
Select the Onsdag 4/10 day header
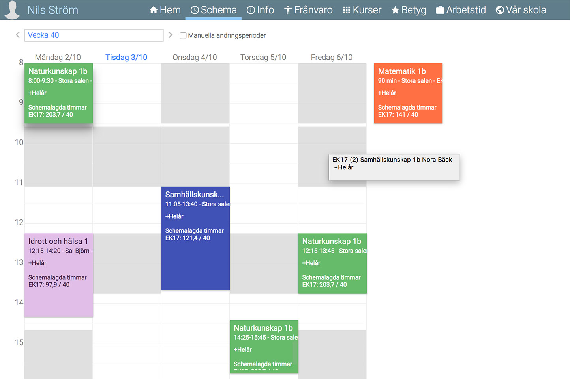coord(195,57)
